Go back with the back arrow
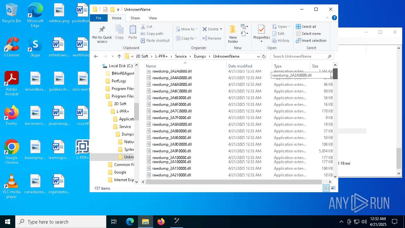 coord(96,56)
